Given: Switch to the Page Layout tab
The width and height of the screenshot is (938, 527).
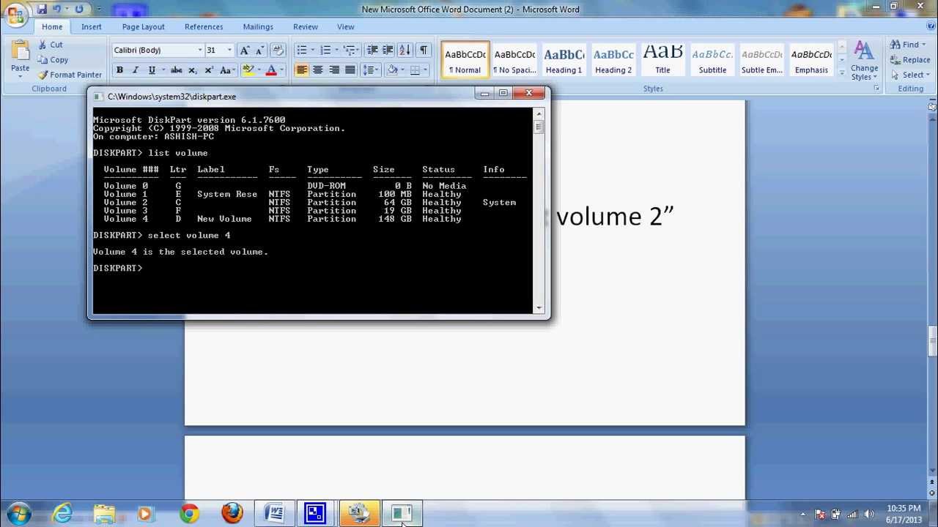Looking at the screenshot, I should (x=143, y=26).
